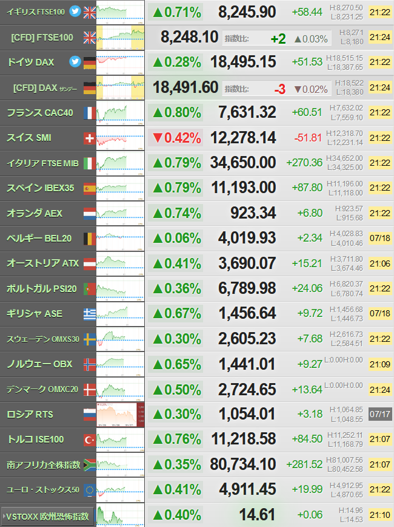Click the South Africa flag icon
The height and width of the screenshot is (527, 394).
pos(90,465)
